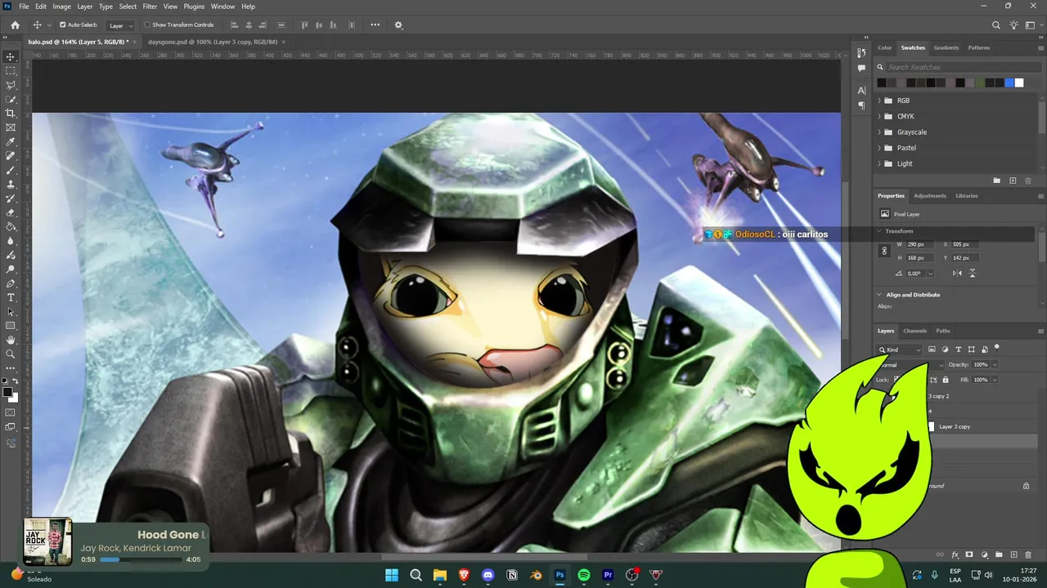Select the Zoom tool
The height and width of the screenshot is (588, 1047).
coord(11,354)
